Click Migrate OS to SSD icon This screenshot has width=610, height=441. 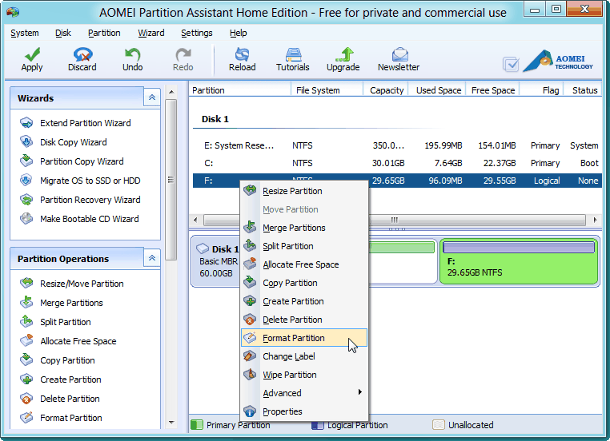click(26, 181)
